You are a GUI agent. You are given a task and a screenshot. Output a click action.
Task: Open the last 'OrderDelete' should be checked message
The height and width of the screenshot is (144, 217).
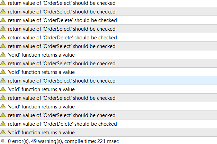tap(62, 124)
